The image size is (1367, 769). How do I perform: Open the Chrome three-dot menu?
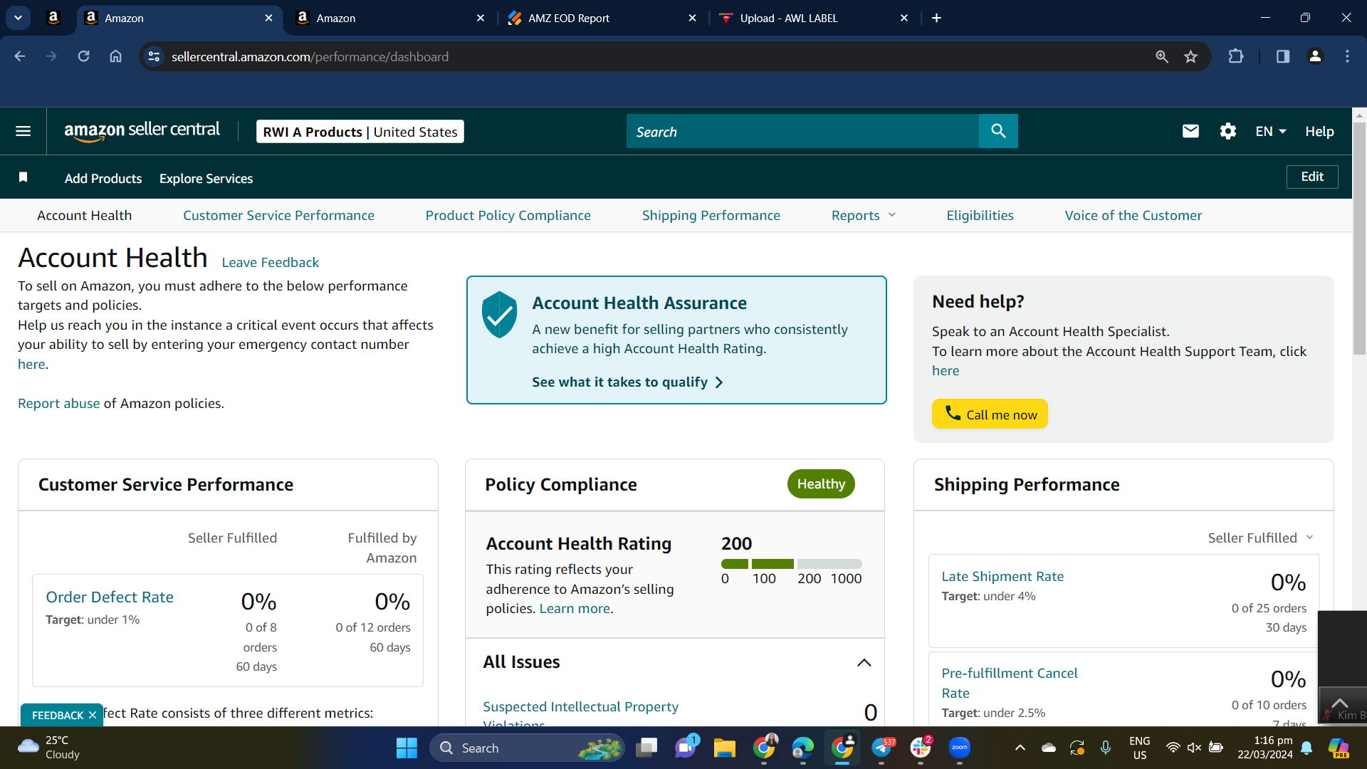(1347, 56)
